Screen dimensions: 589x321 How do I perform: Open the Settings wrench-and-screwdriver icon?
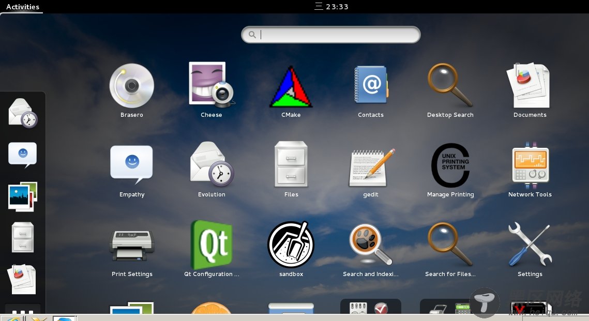click(x=530, y=244)
